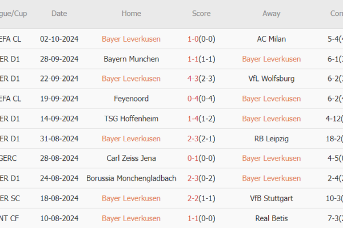This screenshot has width=343, height=228.
Task: Click the 1-4 Hoffenheim match score
Action: (201, 119)
